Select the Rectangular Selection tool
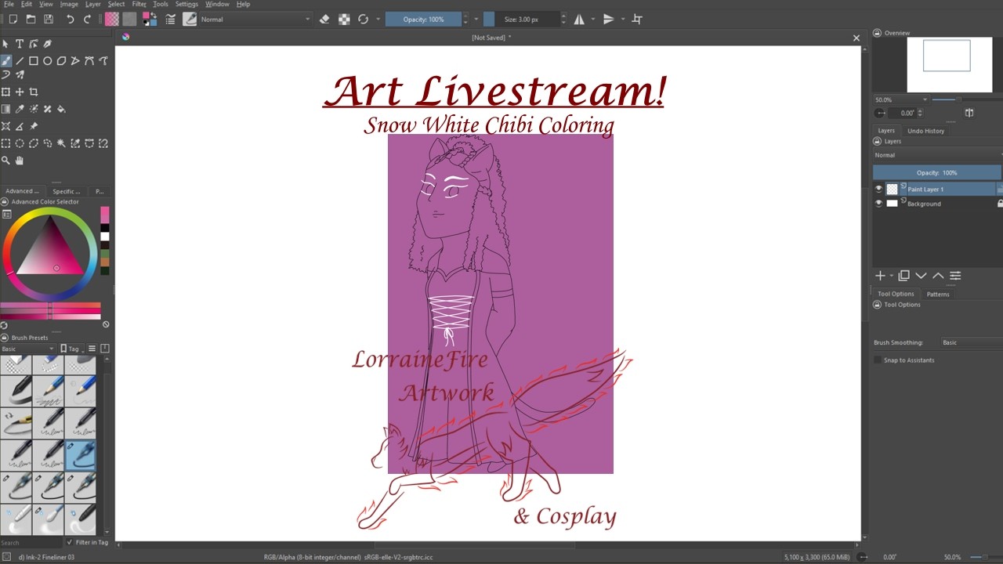Viewport: 1003px width, 564px height. tap(5, 143)
